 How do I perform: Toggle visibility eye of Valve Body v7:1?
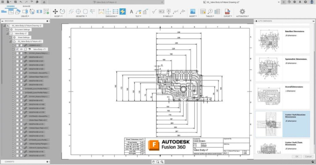(x=21, y=49)
